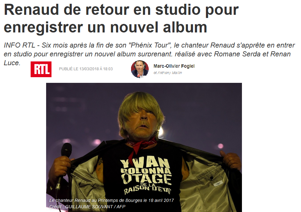Click the red RTL logo
The image size is (301, 212).
[x=41, y=69]
